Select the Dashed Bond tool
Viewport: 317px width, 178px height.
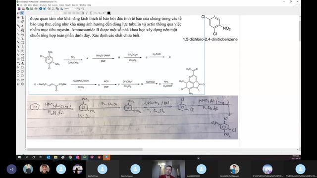click(x=18, y=30)
